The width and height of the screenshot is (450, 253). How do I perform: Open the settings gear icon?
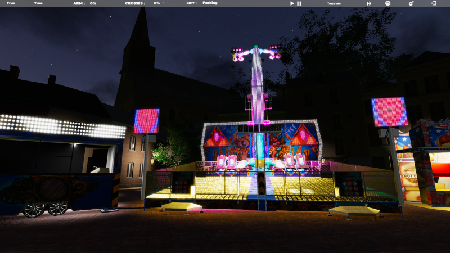tap(411, 3)
